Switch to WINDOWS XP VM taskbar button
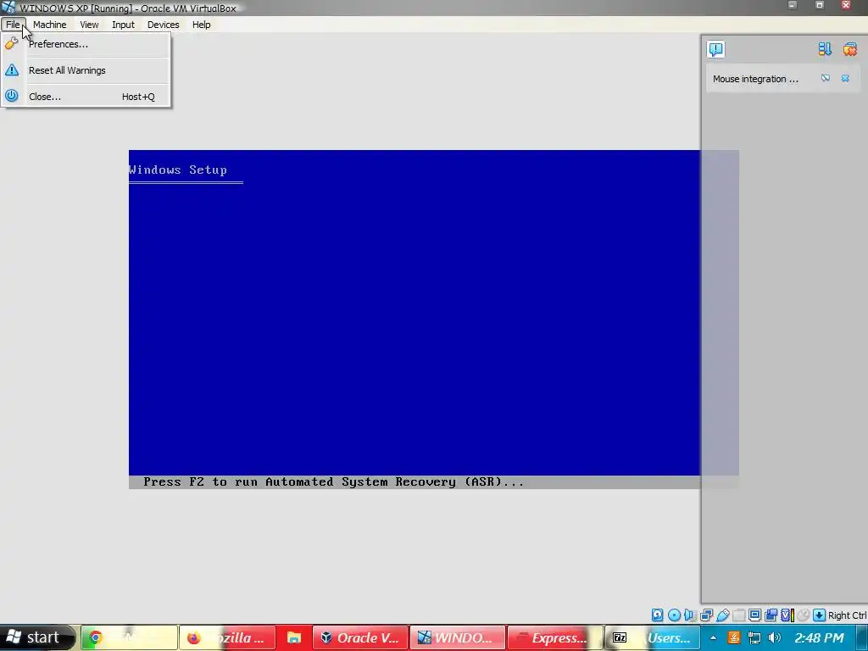This screenshot has width=868, height=651. pyautogui.click(x=457, y=637)
